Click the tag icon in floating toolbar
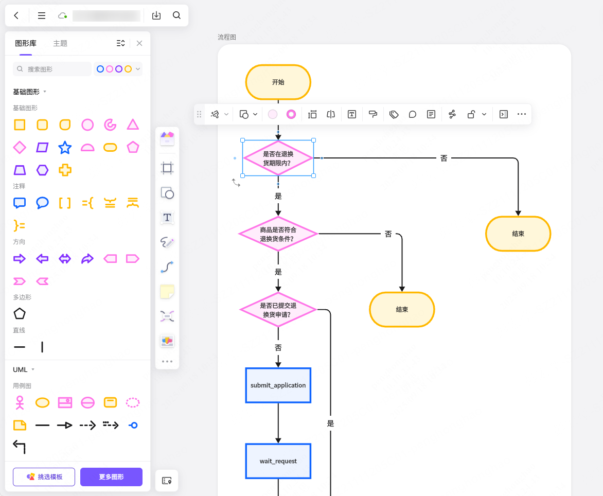603x496 pixels. pyautogui.click(x=394, y=114)
